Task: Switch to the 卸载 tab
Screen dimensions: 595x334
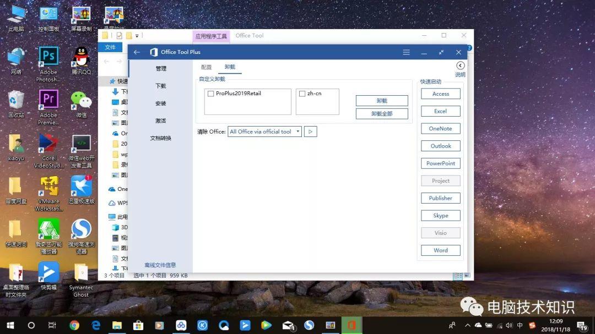Action: point(230,67)
